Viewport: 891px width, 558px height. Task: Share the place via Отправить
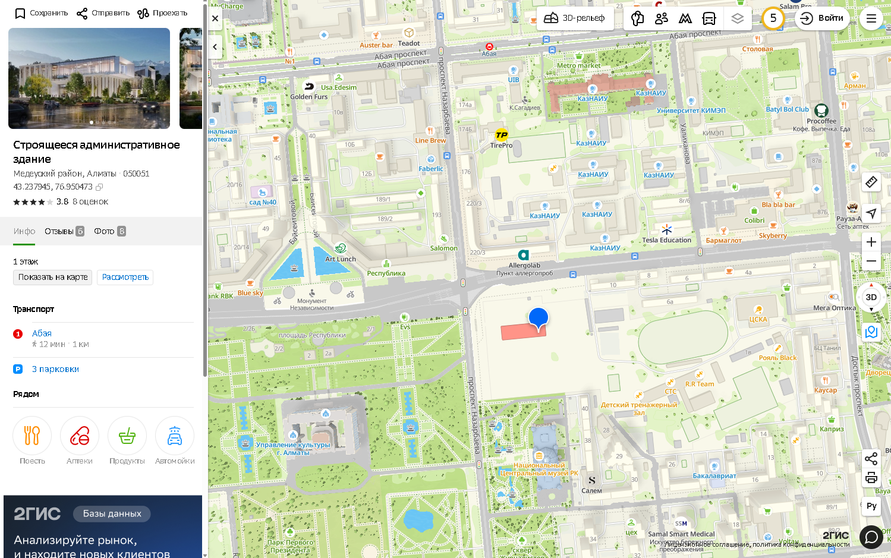click(103, 13)
